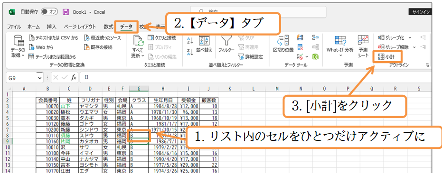442x174 pixels.
Task: Choose the Web から import command
Action: click(x=41, y=47)
